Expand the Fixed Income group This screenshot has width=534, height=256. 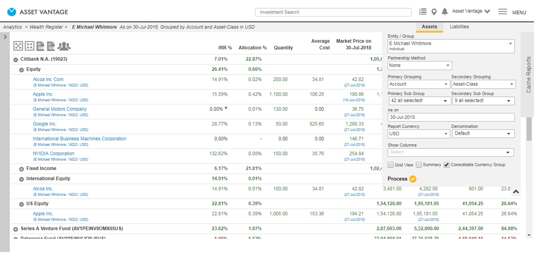coord(21,169)
